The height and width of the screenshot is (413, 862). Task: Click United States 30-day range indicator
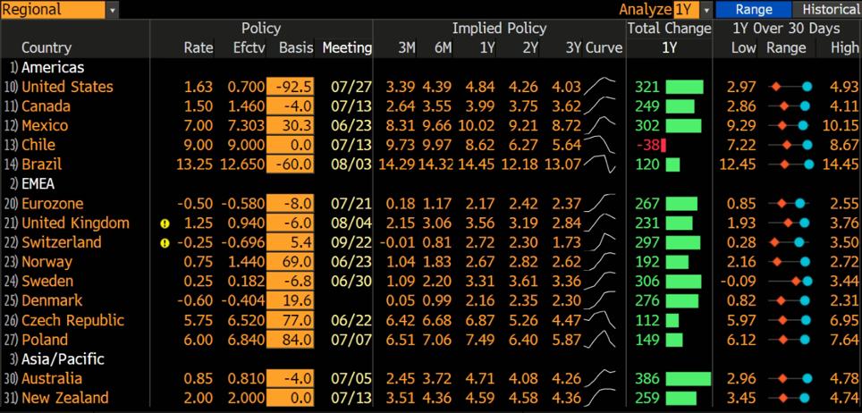click(x=790, y=87)
